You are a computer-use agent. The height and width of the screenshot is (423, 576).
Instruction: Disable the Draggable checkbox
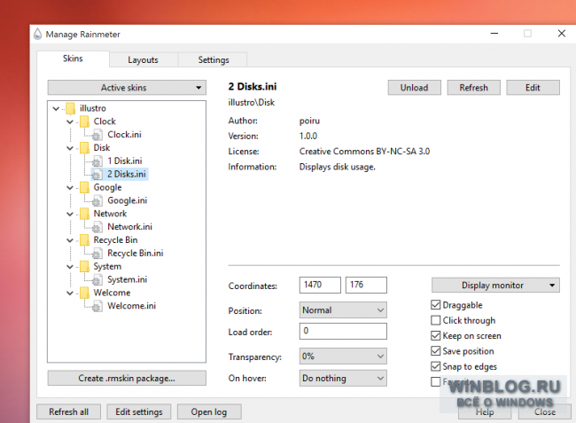(x=436, y=305)
